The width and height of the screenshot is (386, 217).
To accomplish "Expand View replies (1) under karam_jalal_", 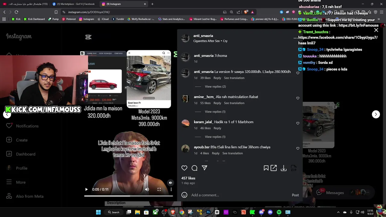I will (215, 137).
